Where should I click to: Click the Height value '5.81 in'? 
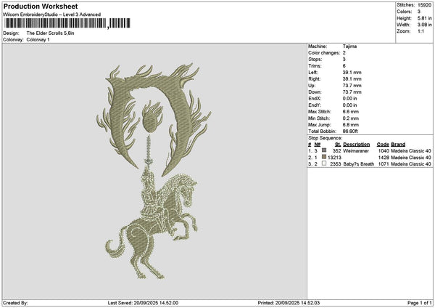[x=424, y=18]
